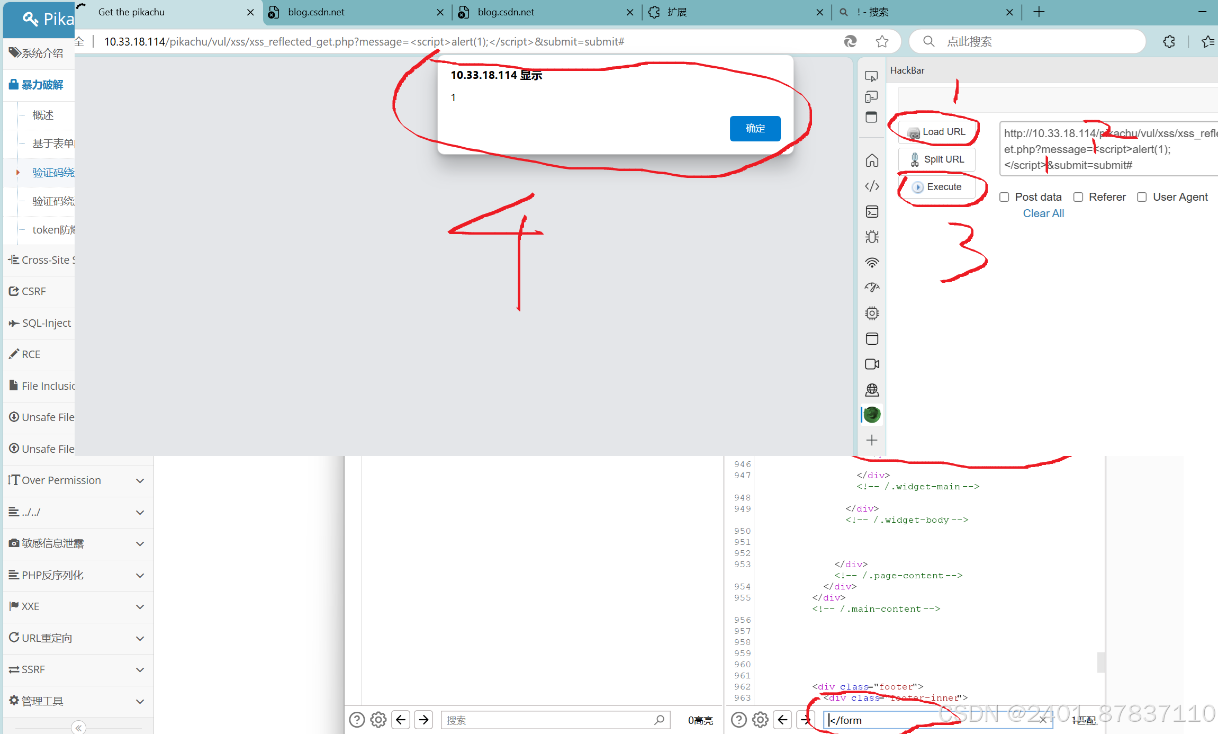Expand the 管理工具 menu
Viewport: 1218px width, 734px height.
coord(78,701)
